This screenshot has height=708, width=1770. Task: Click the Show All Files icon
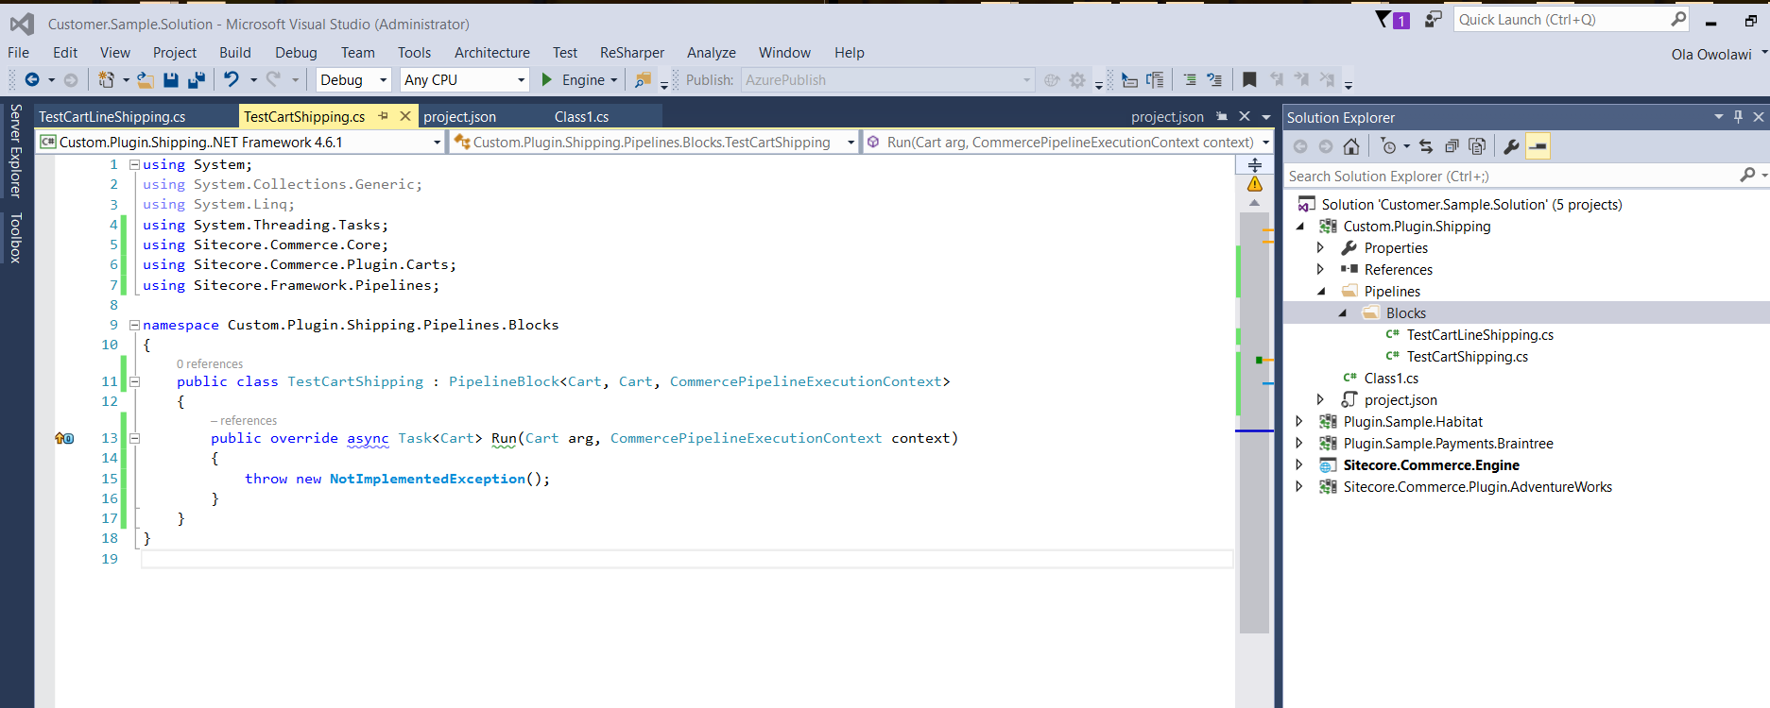coord(1477,146)
